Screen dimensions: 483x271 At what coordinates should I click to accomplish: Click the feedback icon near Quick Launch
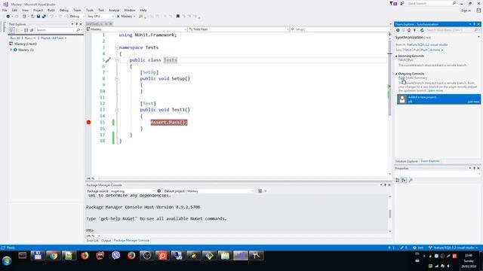(402, 3)
